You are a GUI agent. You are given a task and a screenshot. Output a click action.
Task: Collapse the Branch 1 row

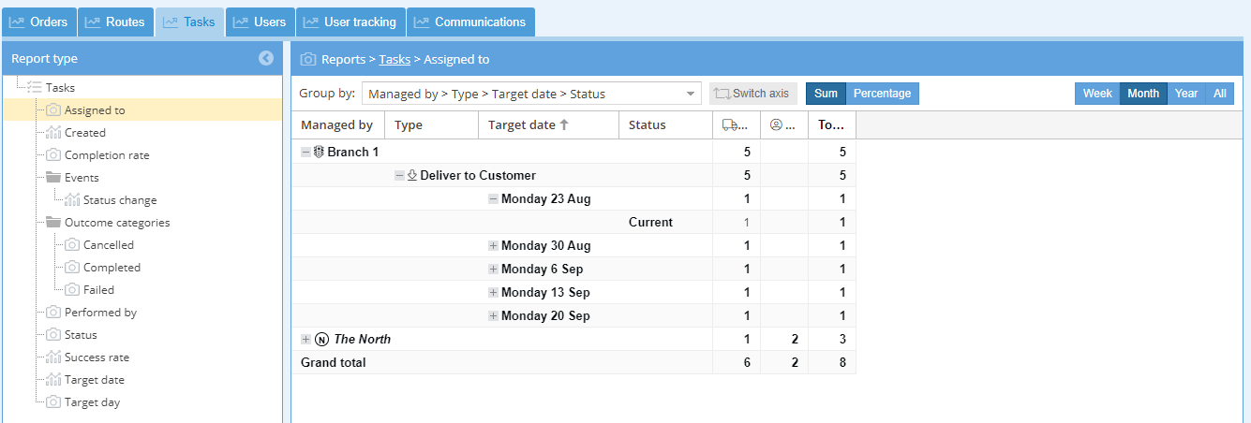[x=305, y=152]
